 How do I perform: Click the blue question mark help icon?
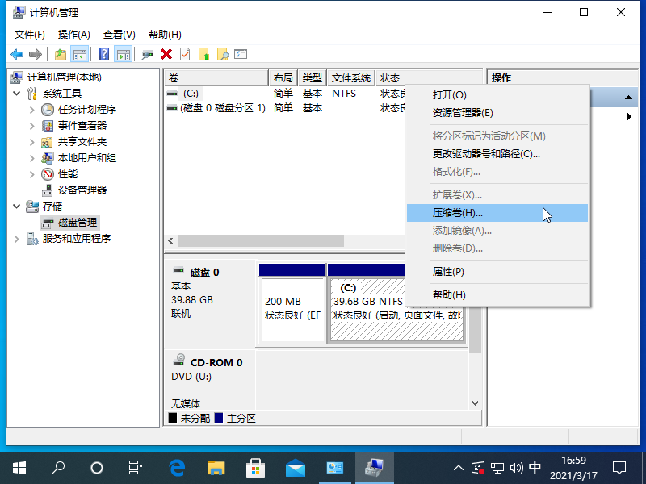pos(104,54)
